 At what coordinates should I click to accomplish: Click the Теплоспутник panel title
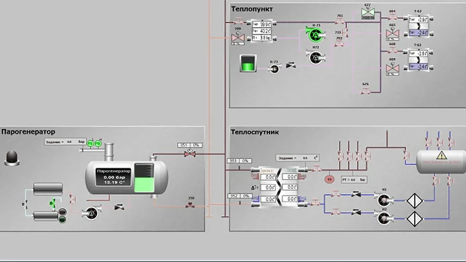[255, 132]
